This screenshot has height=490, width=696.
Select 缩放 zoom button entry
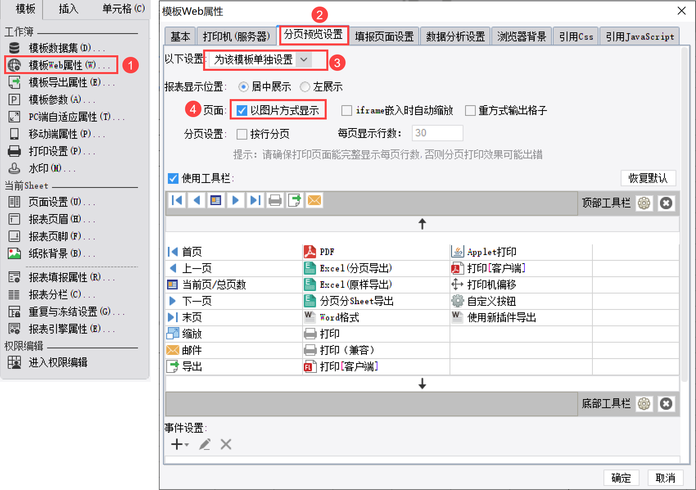click(234, 334)
